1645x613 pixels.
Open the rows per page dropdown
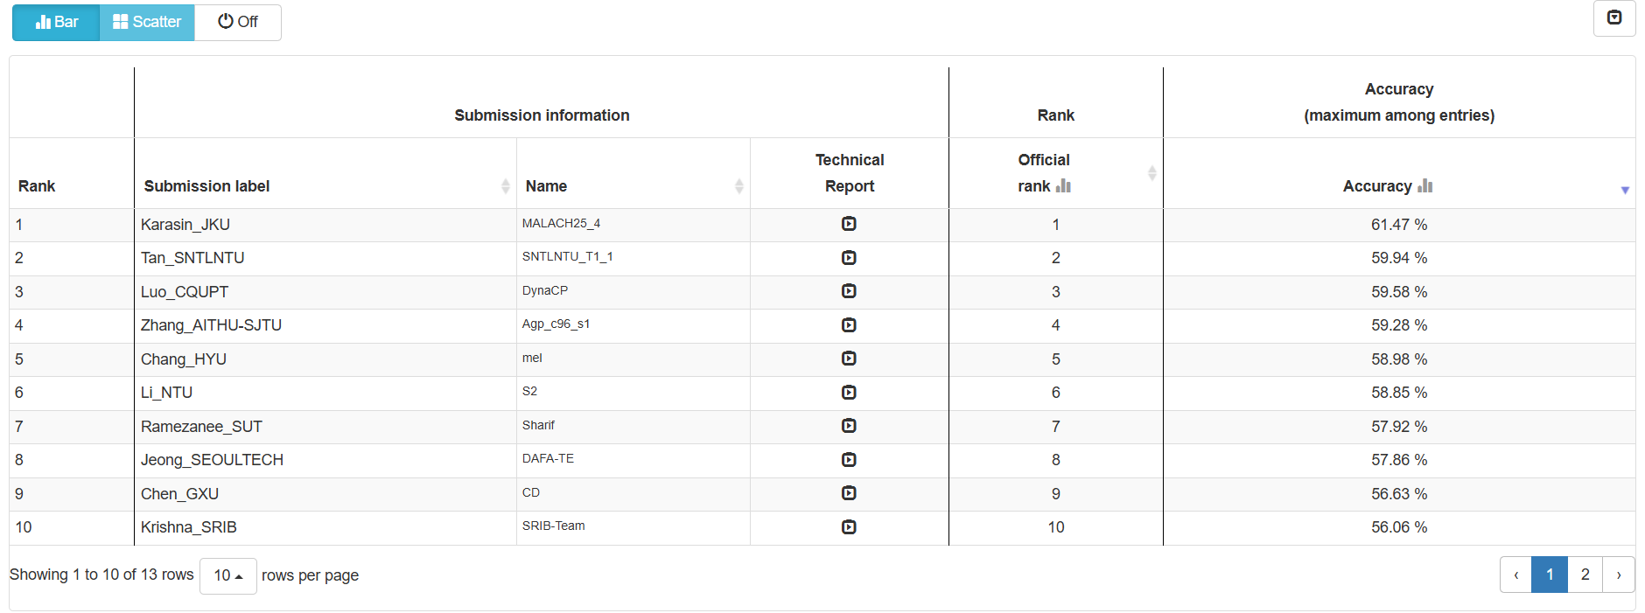(x=227, y=575)
